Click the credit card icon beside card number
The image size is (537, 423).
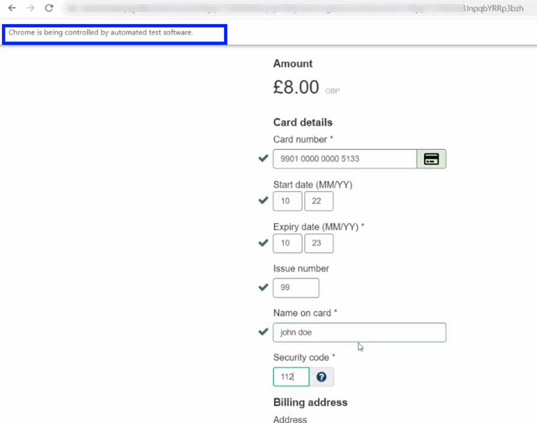click(432, 159)
